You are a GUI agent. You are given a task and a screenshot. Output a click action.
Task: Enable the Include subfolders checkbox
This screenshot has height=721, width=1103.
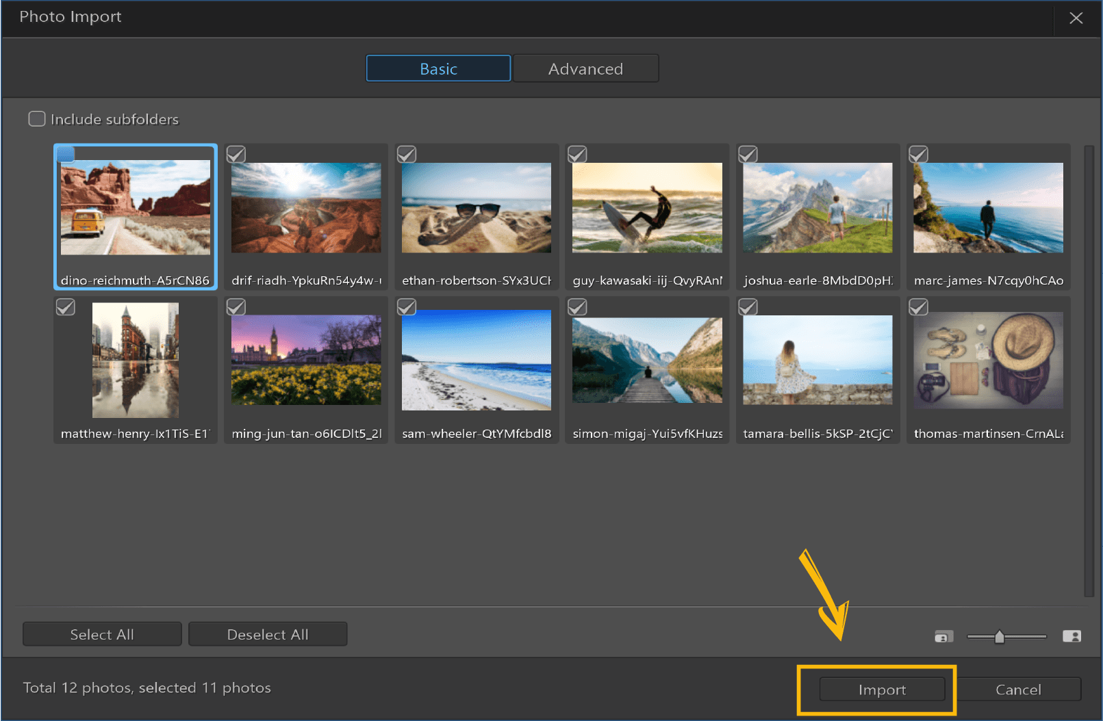point(37,118)
